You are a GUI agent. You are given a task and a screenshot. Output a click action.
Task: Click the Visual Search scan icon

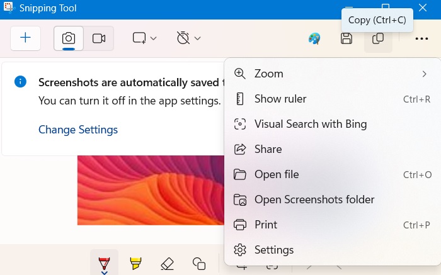pos(240,124)
